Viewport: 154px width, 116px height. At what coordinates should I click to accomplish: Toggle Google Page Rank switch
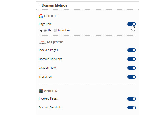pyautogui.click(x=131, y=24)
